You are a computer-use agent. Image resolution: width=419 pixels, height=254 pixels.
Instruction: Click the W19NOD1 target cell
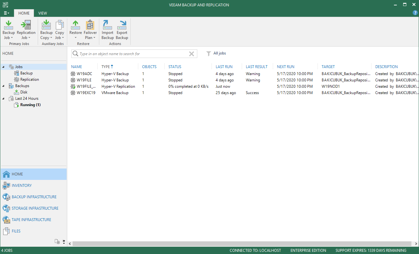tap(331, 86)
